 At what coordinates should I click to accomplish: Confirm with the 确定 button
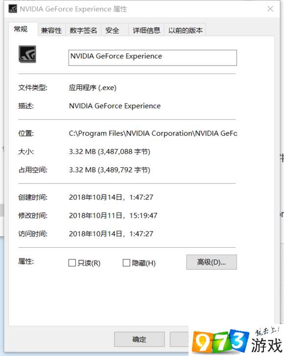click(x=140, y=339)
